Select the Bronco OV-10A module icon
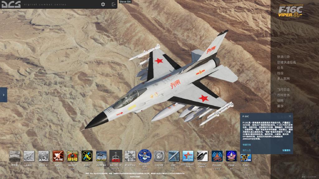 coord(145,156)
